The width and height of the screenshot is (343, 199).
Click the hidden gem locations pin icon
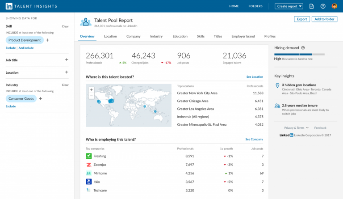point(277,85)
